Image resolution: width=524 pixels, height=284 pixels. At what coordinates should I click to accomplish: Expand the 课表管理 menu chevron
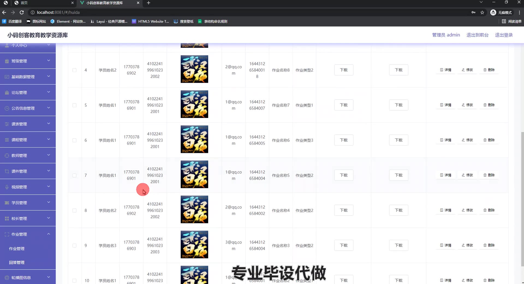coord(49,124)
